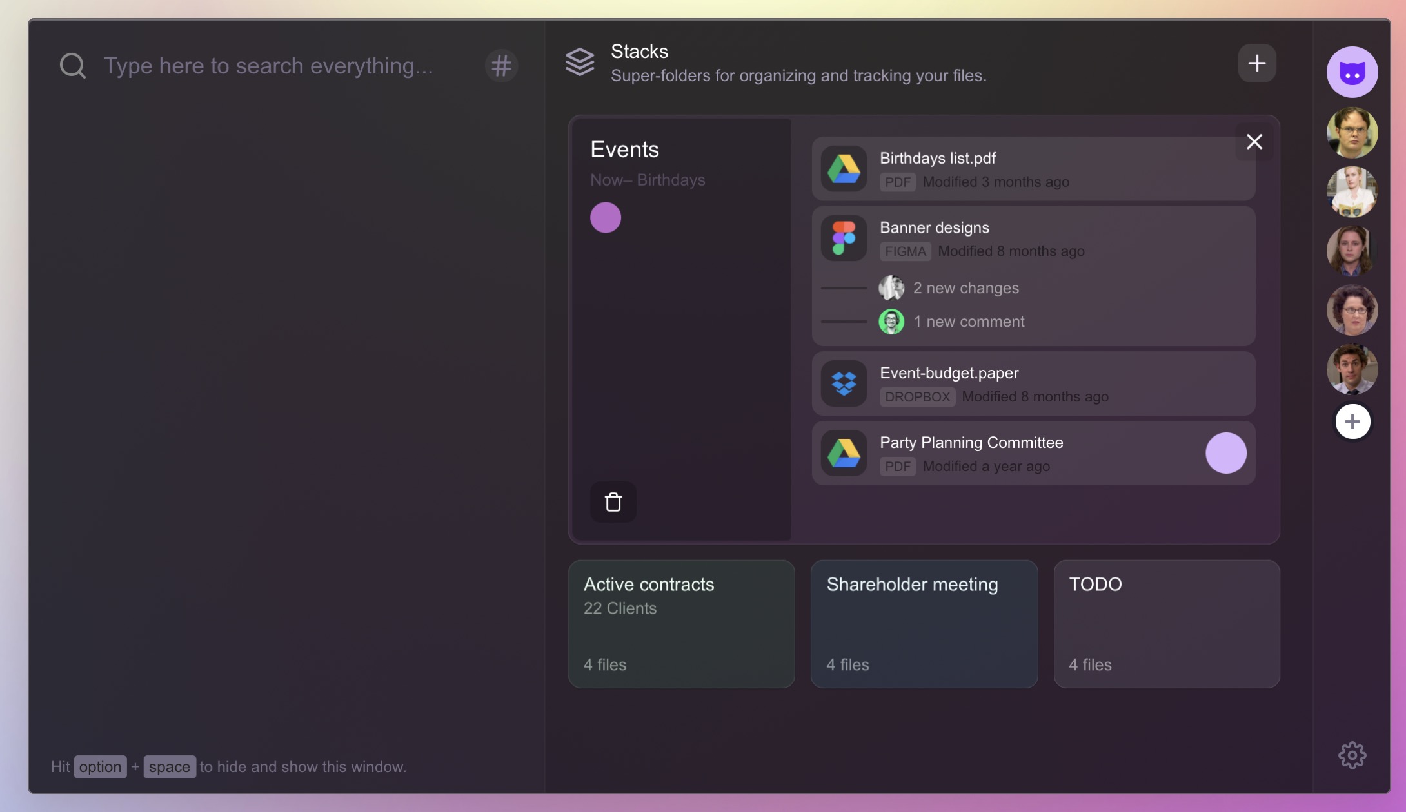Open the Active contracts stack
Screen dimensions: 1406x812
681,623
